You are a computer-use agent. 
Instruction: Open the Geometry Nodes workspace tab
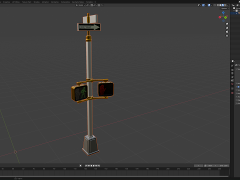click(78, 2)
